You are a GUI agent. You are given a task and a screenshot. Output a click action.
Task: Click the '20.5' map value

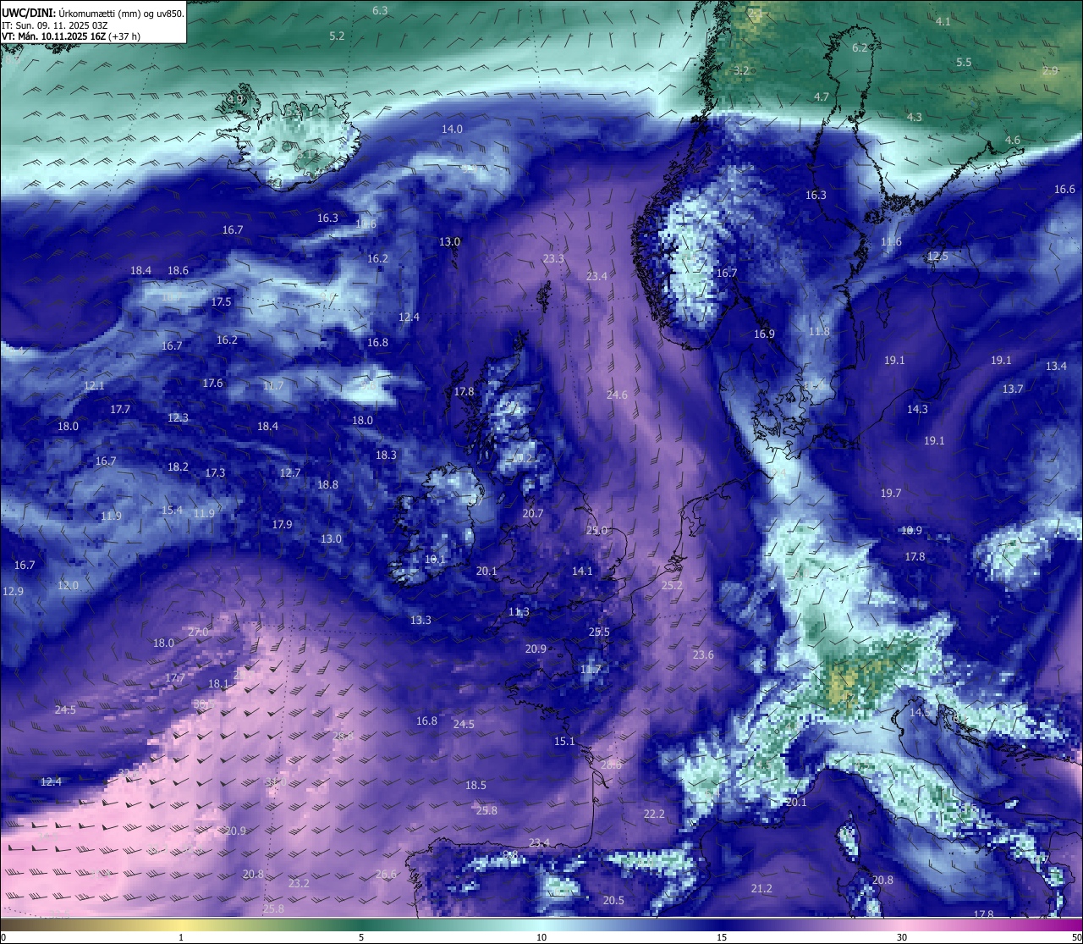click(613, 900)
